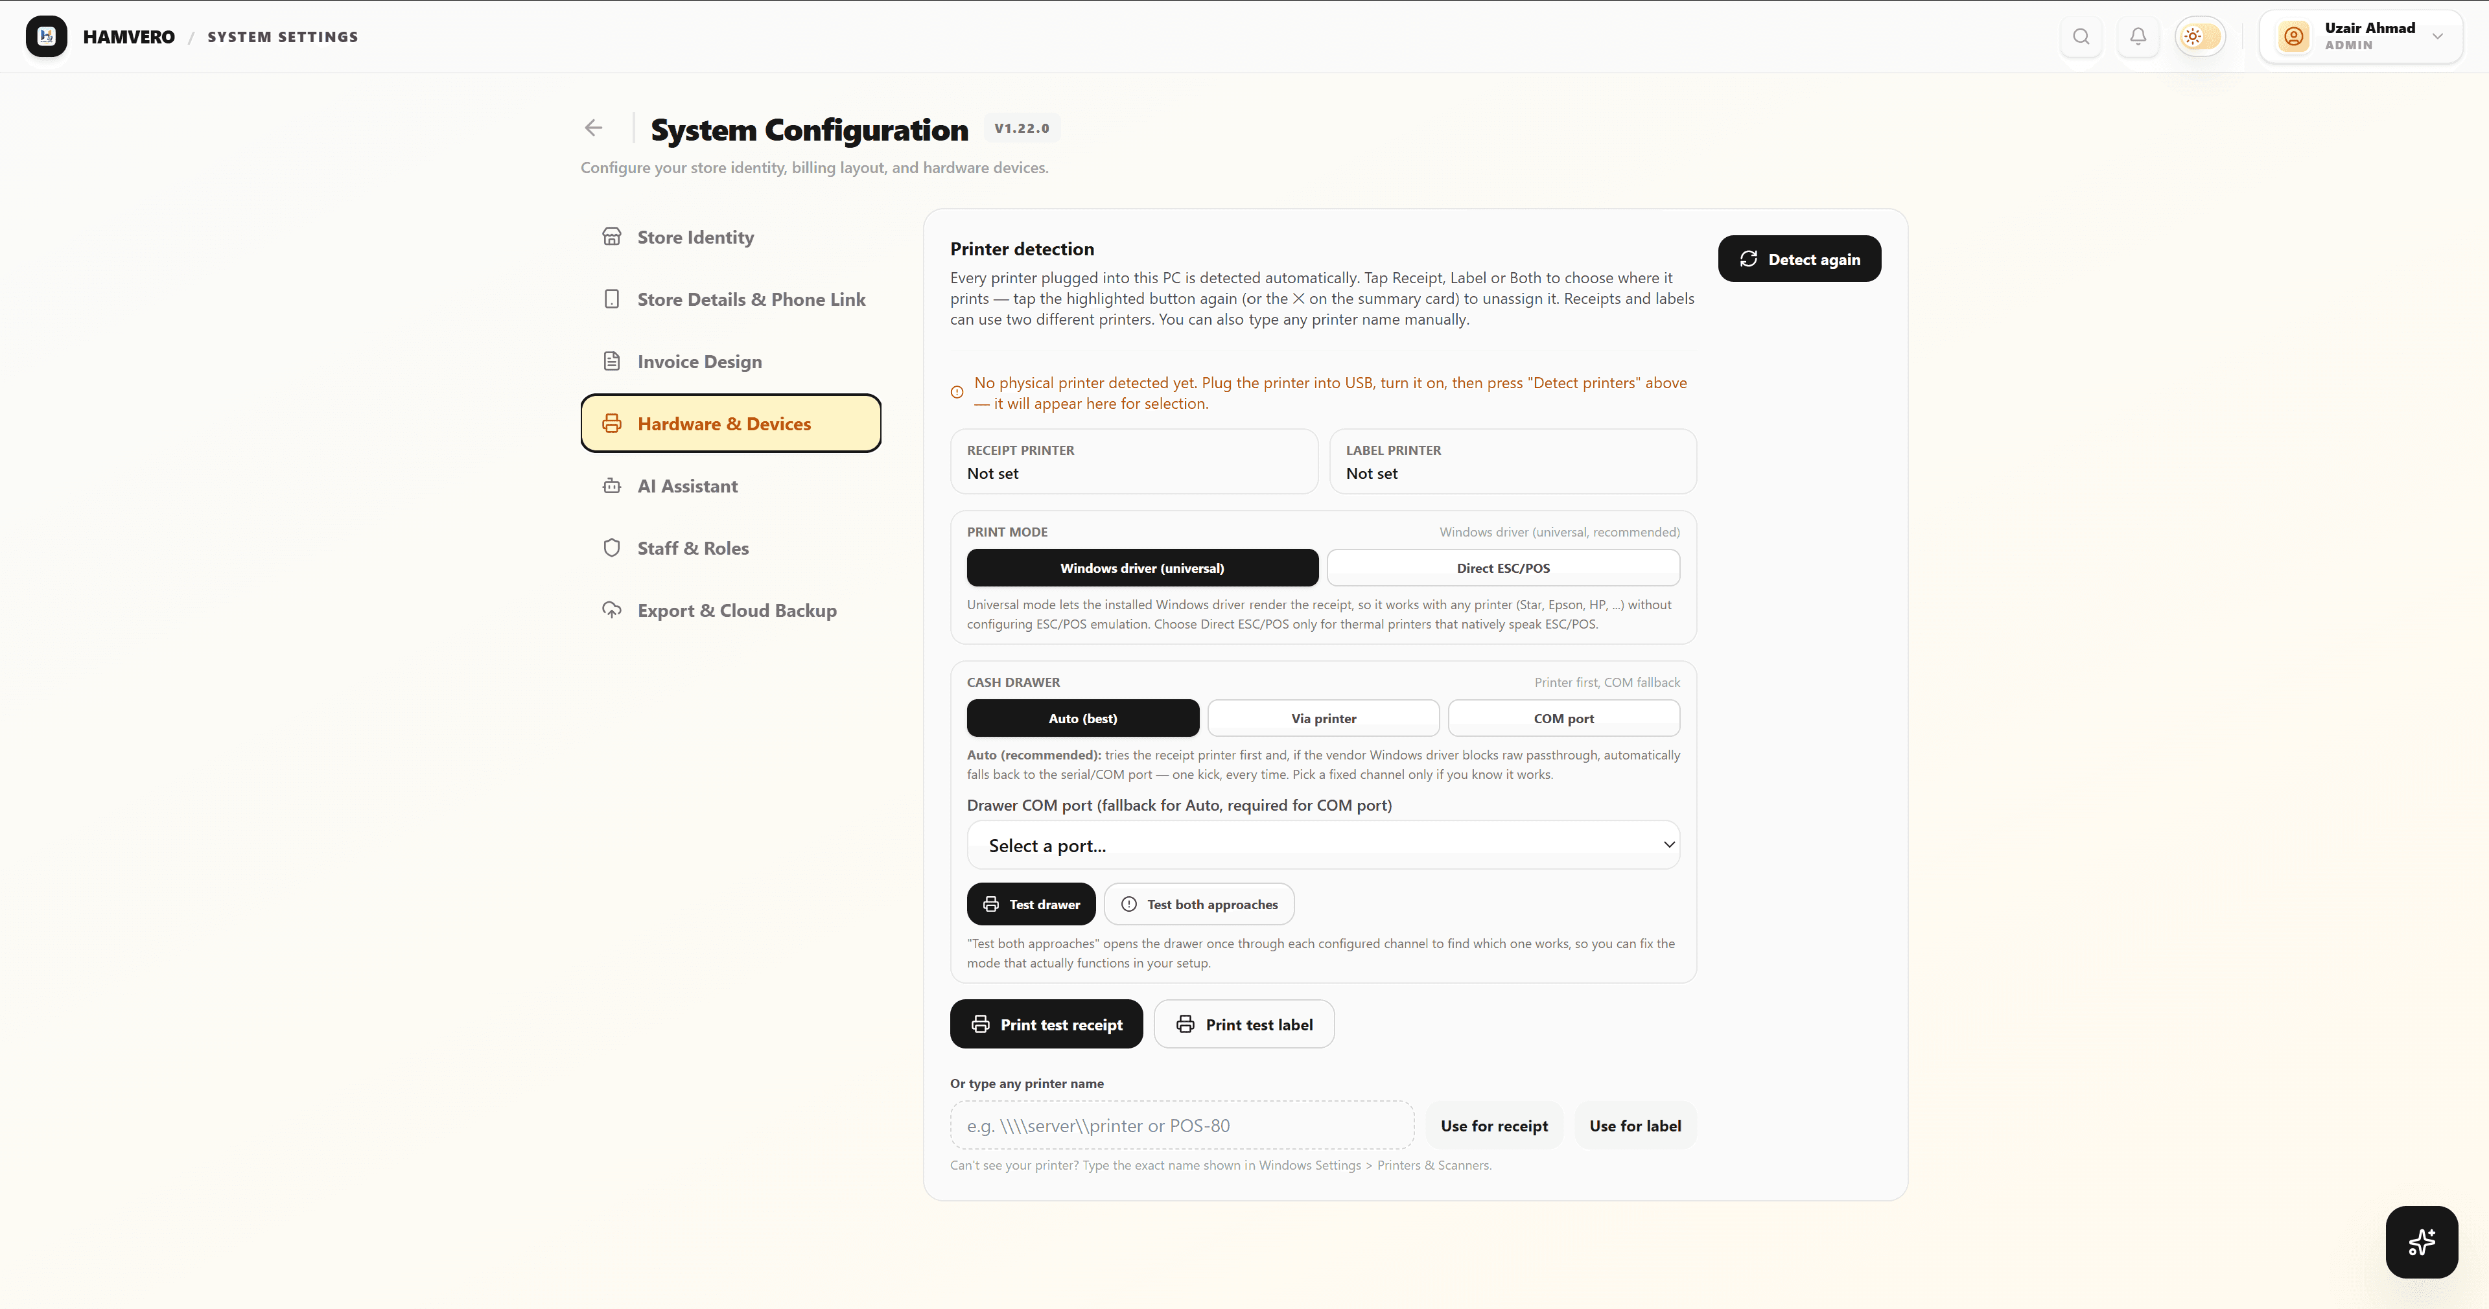Click Print test receipt button

[x=1046, y=1024]
